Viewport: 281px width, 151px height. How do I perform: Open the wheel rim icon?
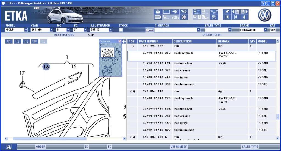pyautogui.click(x=184, y=17)
